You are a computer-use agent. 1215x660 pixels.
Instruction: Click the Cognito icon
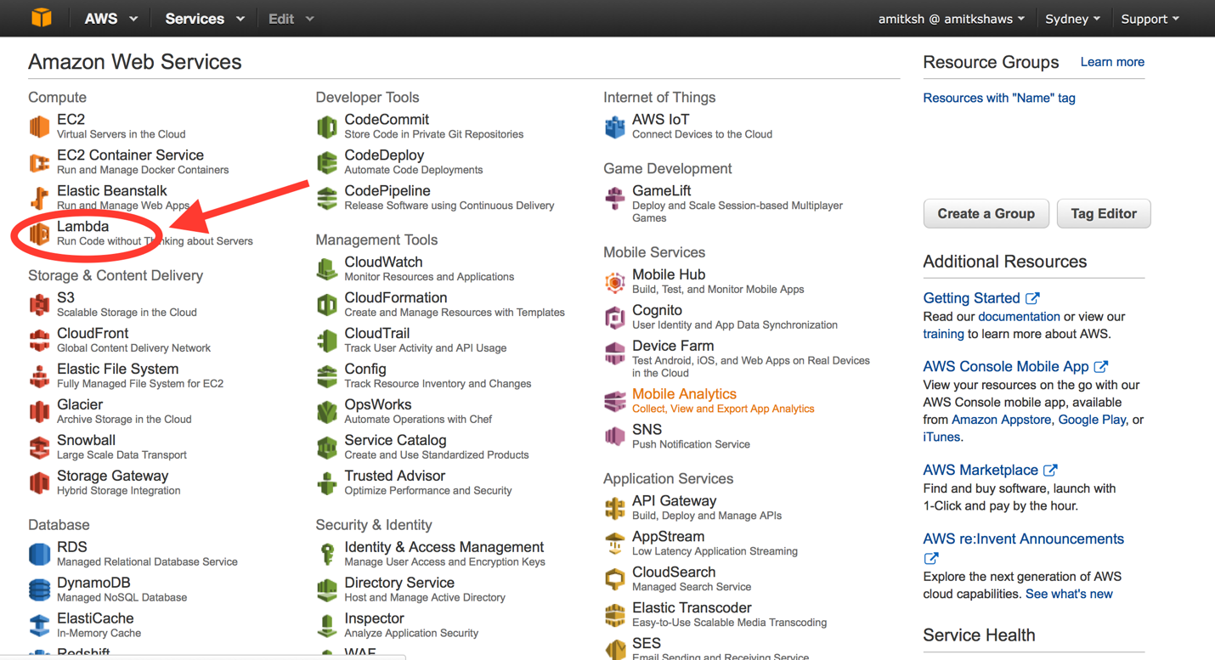(614, 318)
